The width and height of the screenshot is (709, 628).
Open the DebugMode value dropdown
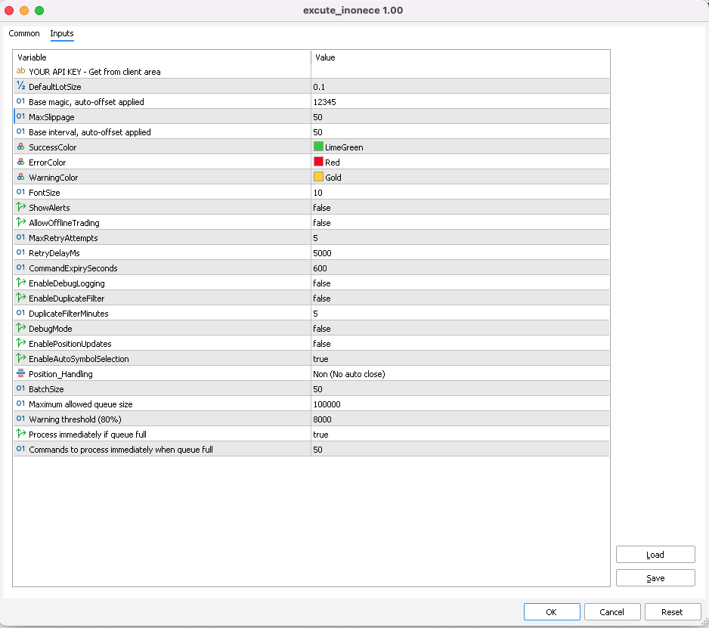coord(460,329)
